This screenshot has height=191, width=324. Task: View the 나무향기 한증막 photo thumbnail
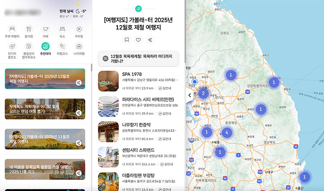coord(108,132)
